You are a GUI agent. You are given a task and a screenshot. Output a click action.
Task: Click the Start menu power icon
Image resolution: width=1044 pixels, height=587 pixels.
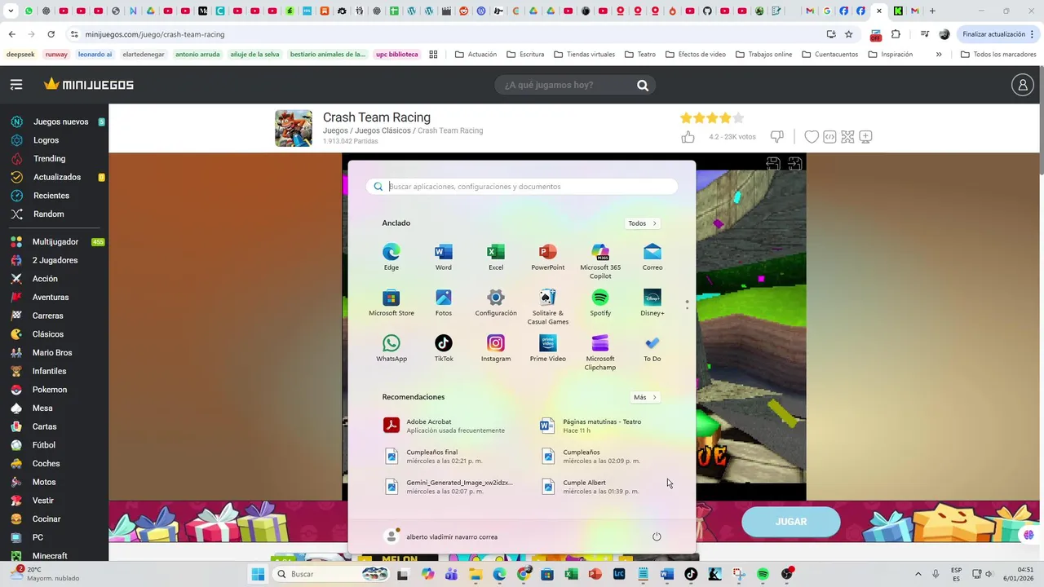(x=657, y=536)
